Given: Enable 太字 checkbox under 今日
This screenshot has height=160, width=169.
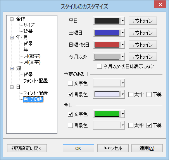Looking at the screenshot, I should 131,125.
